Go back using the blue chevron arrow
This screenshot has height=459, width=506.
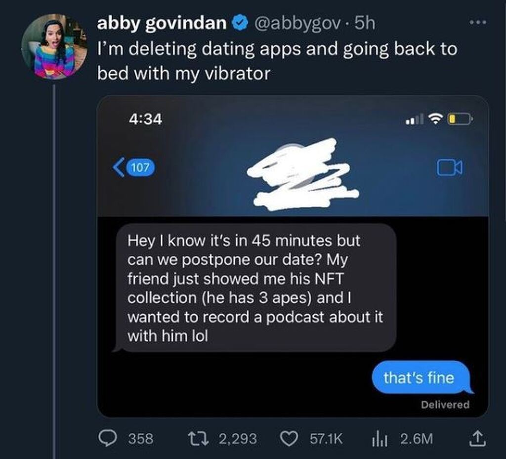click(x=119, y=167)
